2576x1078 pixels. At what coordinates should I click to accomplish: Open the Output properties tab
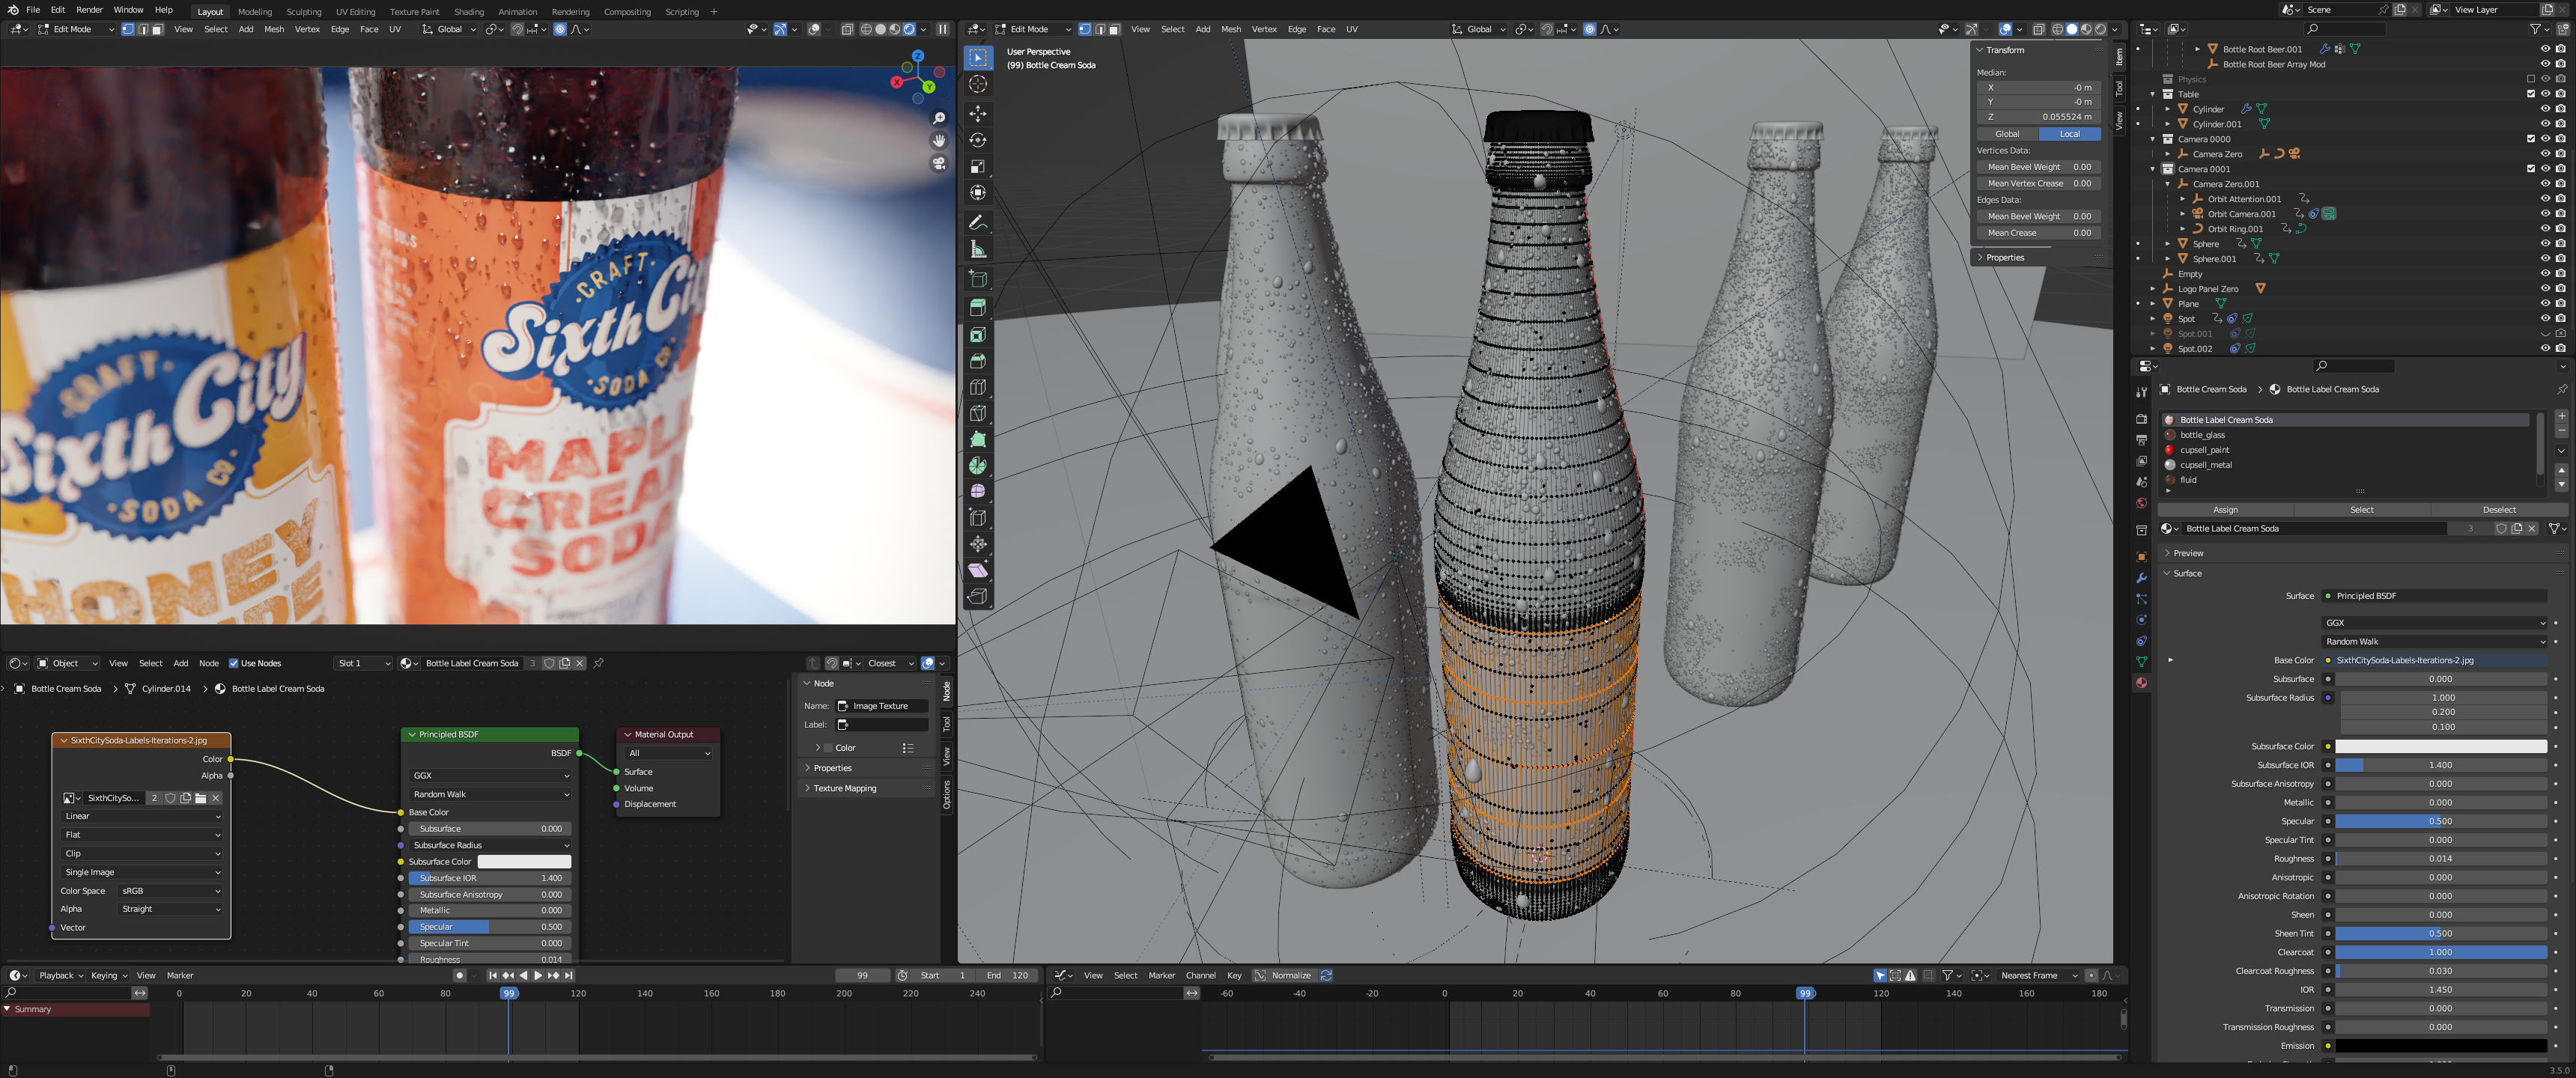pyautogui.click(x=2141, y=440)
